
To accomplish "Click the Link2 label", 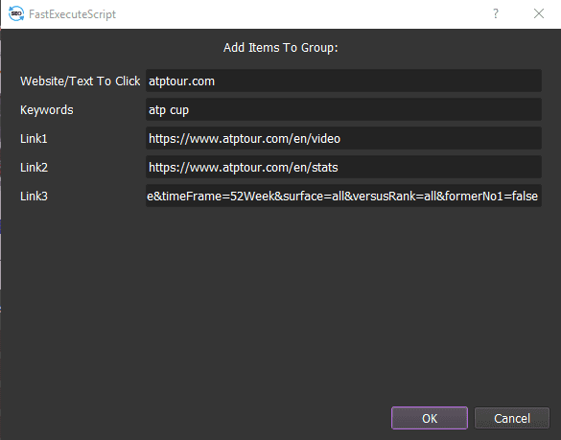I will (x=34, y=167).
